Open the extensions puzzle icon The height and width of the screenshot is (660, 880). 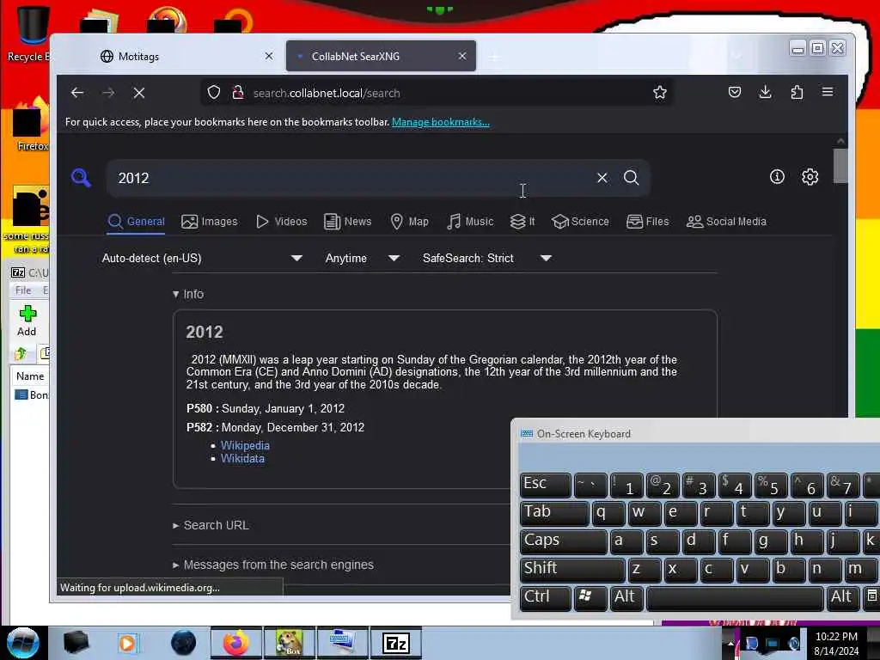point(797,92)
